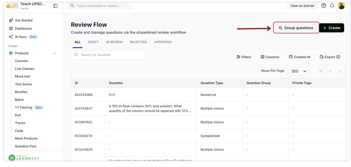The image size is (351, 167).
Task: Click the Export info circle icon
Action: [x=338, y=57]
